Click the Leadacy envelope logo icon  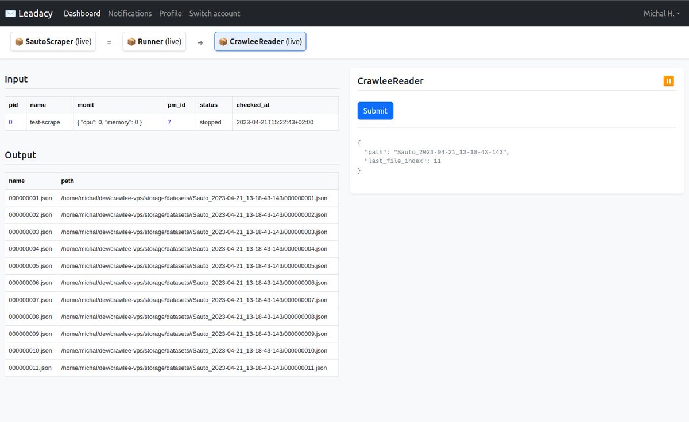point(9,13)
